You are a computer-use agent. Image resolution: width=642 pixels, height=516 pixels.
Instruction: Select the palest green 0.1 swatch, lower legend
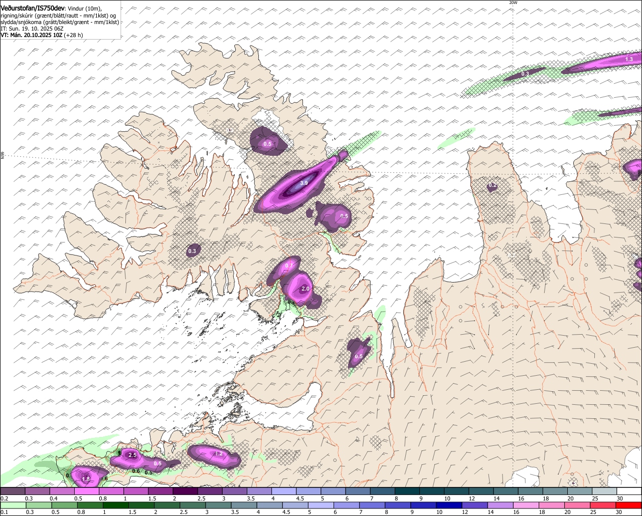coord(13,505)
